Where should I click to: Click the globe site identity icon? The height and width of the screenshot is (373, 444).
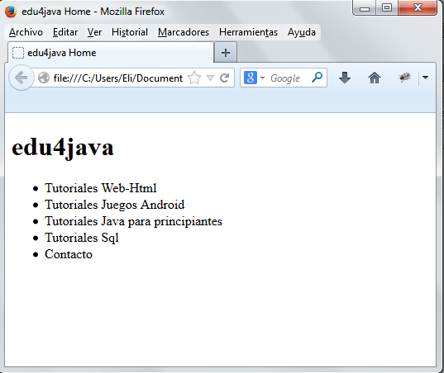[x=44, y=78]
